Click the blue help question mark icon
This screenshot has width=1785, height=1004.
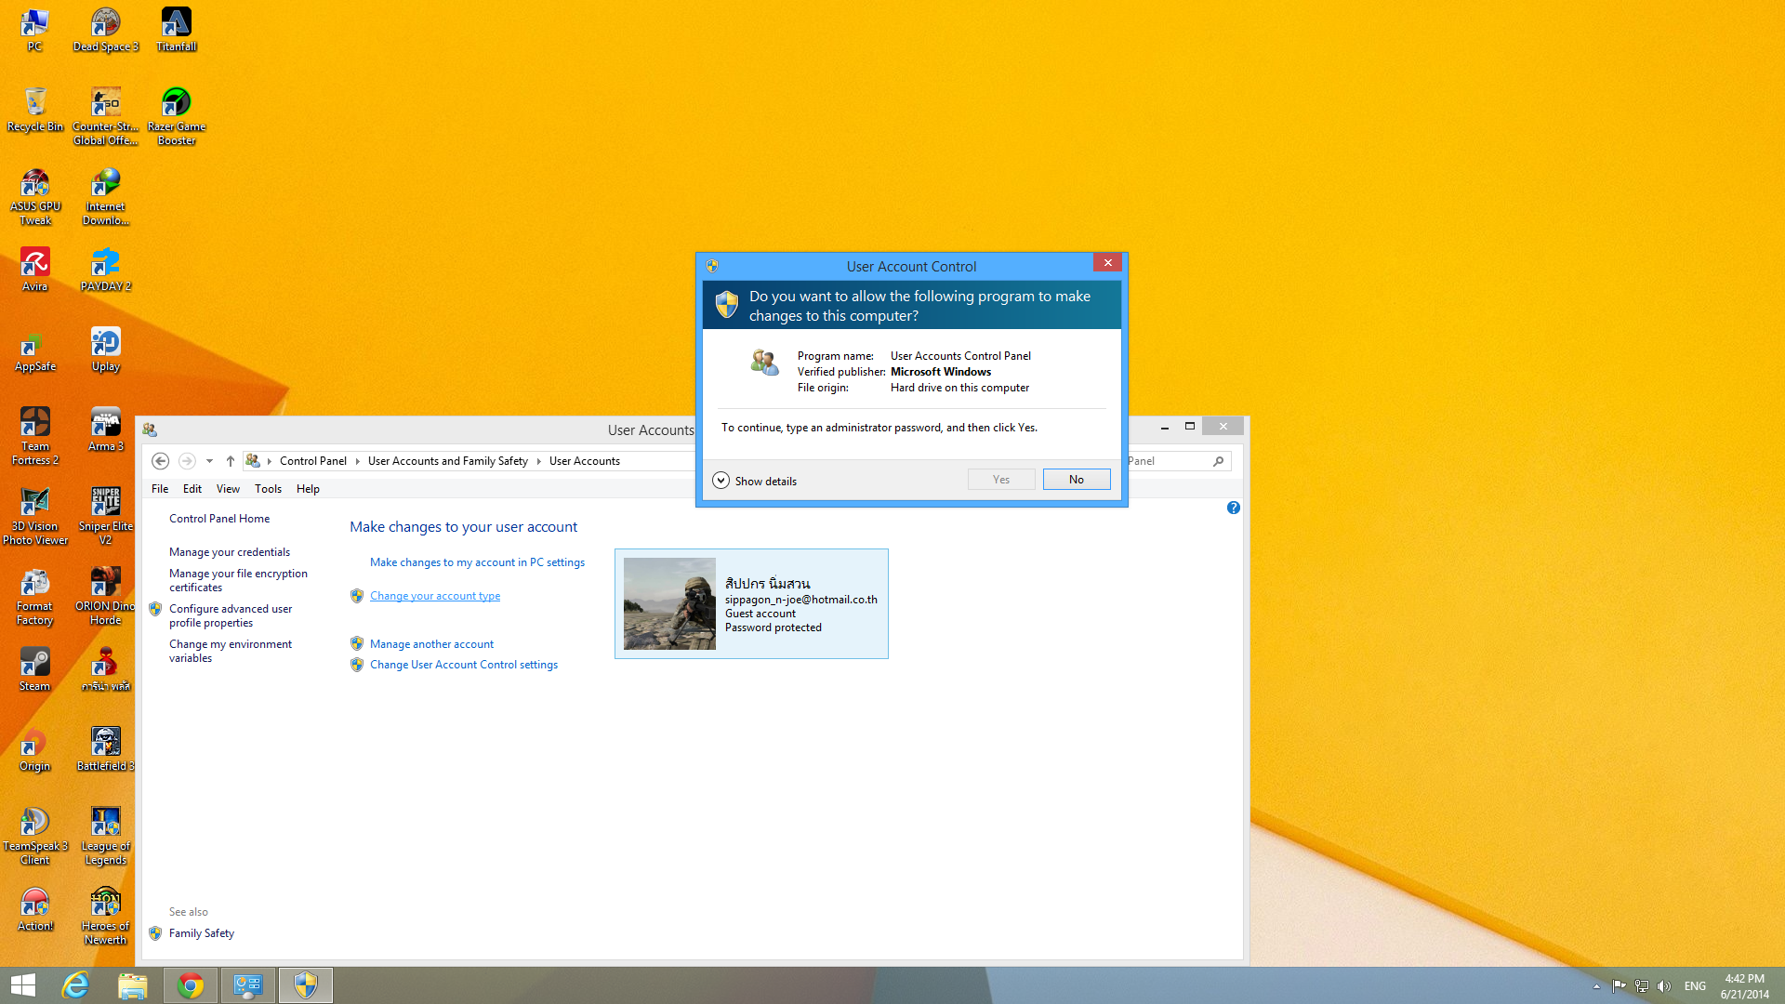point(1233,508)
